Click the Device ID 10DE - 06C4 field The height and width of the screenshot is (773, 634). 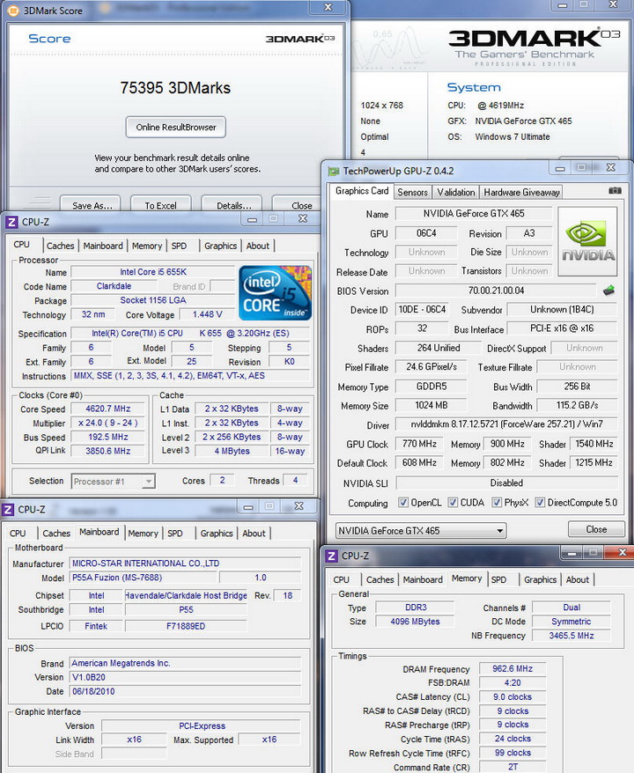422,309
